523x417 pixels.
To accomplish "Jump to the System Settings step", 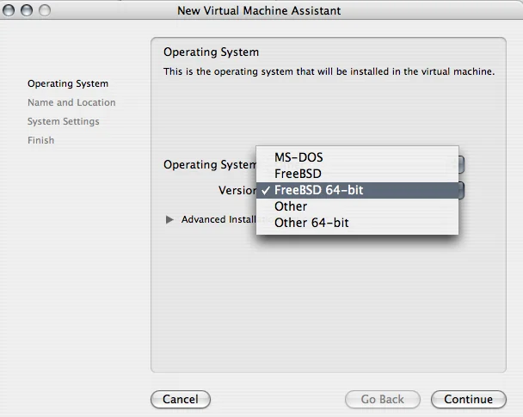I will [x=63, y=121].
